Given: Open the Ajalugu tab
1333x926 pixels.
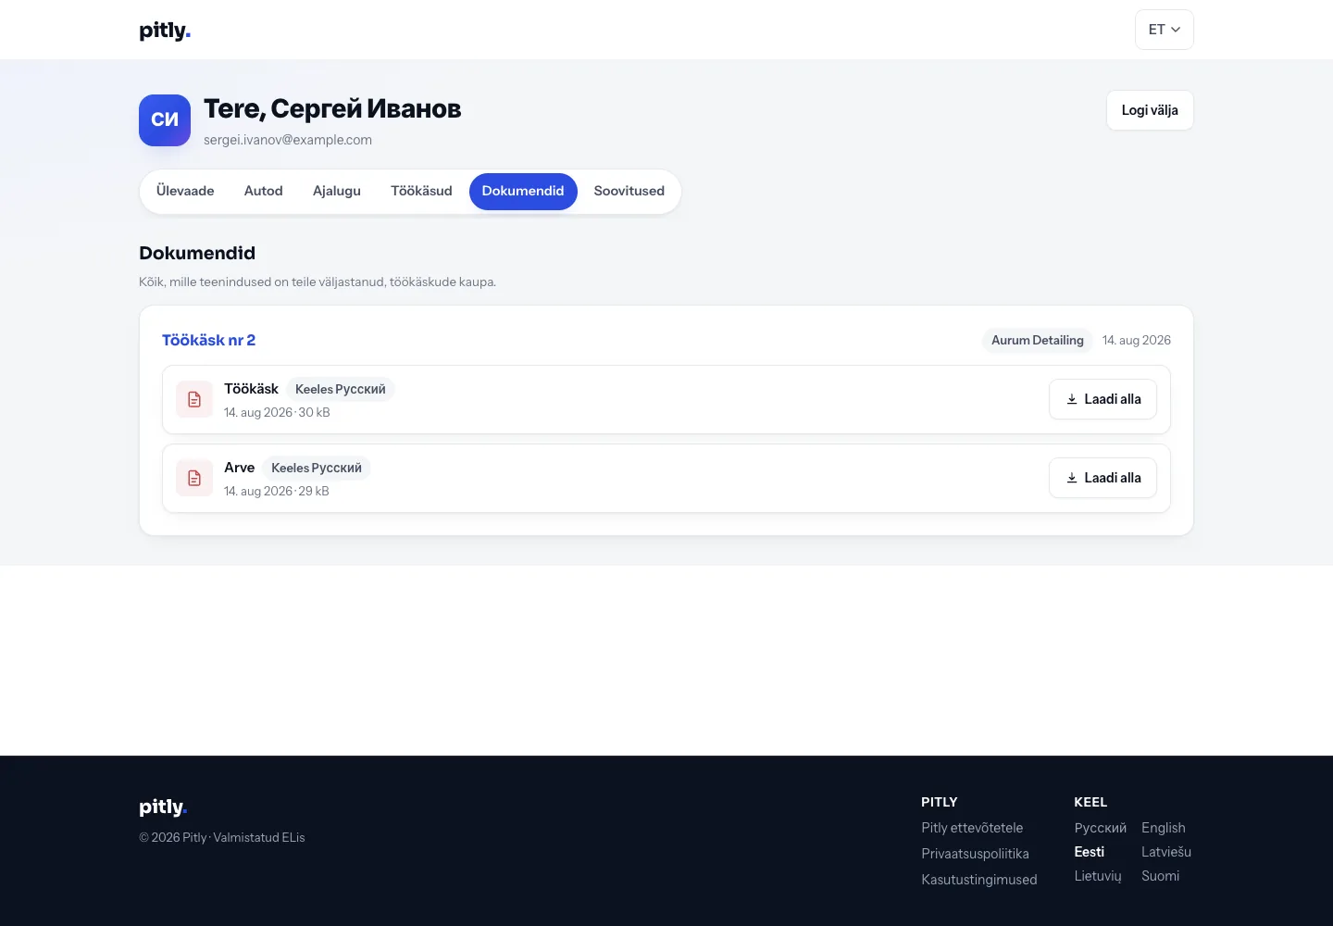Looking at the screenshot, I should click(337, 192).
